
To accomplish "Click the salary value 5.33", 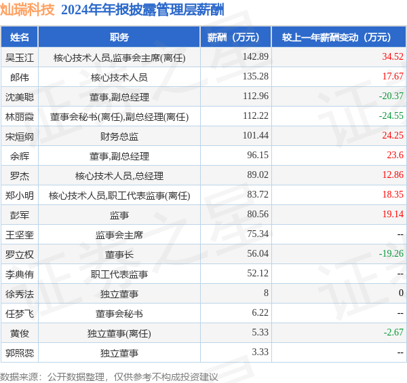I will tap(260, 332).
